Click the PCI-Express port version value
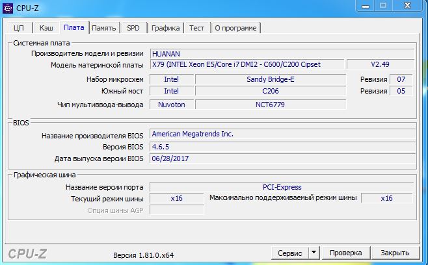The width and height of the screenshot is (428, 265). pos(282,187)
